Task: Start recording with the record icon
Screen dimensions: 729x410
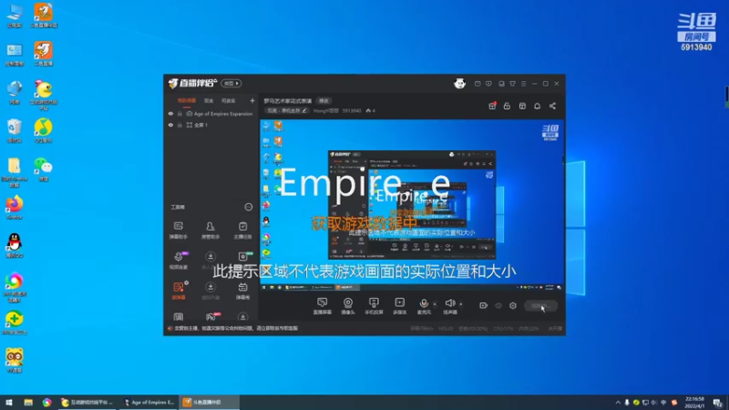Action: point(483,305)
